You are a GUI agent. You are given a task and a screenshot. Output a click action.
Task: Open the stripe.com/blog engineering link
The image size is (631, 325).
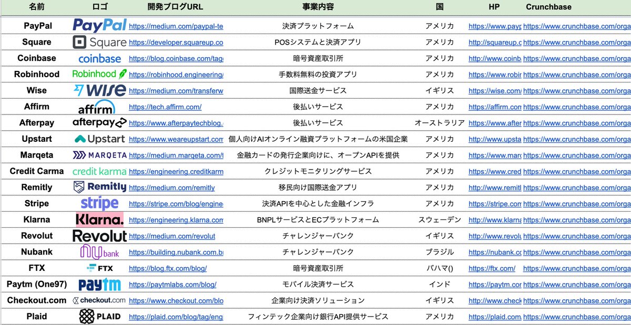click(x=176, y=204)
